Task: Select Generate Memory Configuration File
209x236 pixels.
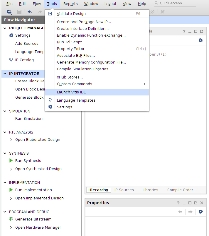Action: coord(97,62)
